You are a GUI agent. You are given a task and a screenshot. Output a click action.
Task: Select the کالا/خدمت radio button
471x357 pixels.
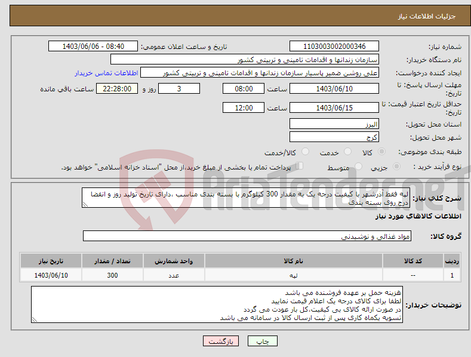click(305, 152)
